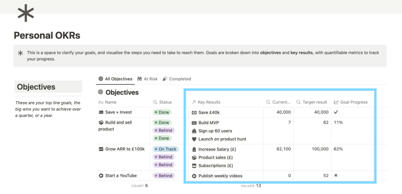Open the Save + Invest objective
The height and width of the screenshot is (194, 402).
(x=118, y=113)
